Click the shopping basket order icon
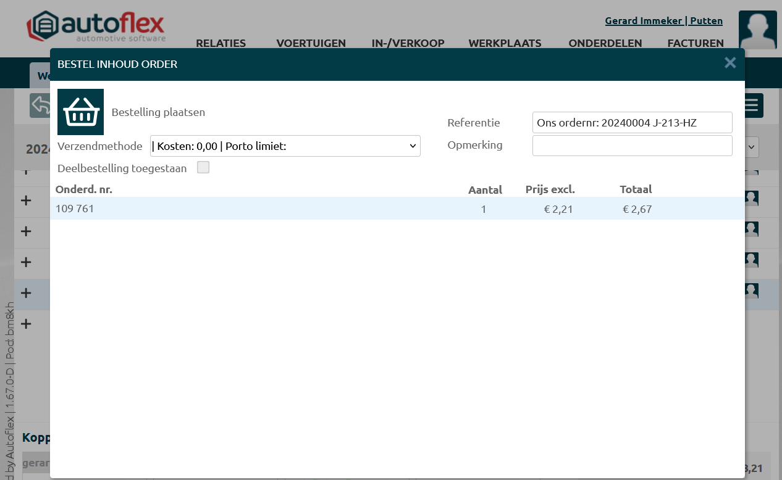 (80, 112)
